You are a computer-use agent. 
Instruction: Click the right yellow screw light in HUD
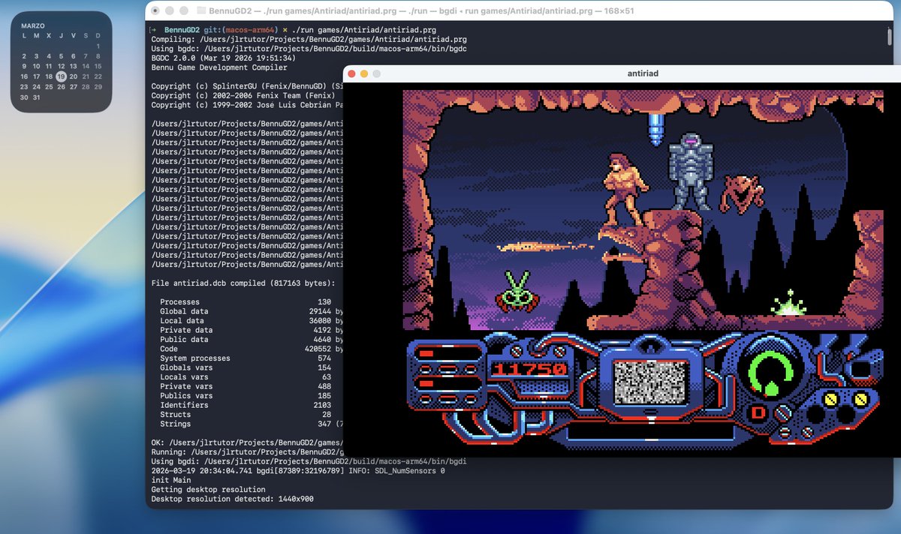(860, 399)
